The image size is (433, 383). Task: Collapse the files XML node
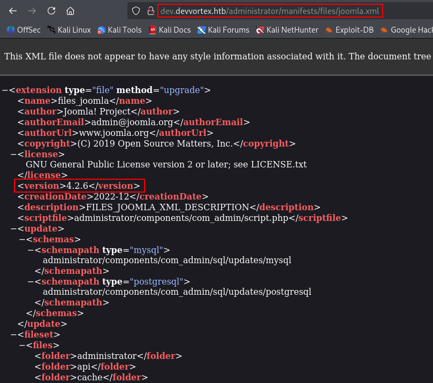22,346
